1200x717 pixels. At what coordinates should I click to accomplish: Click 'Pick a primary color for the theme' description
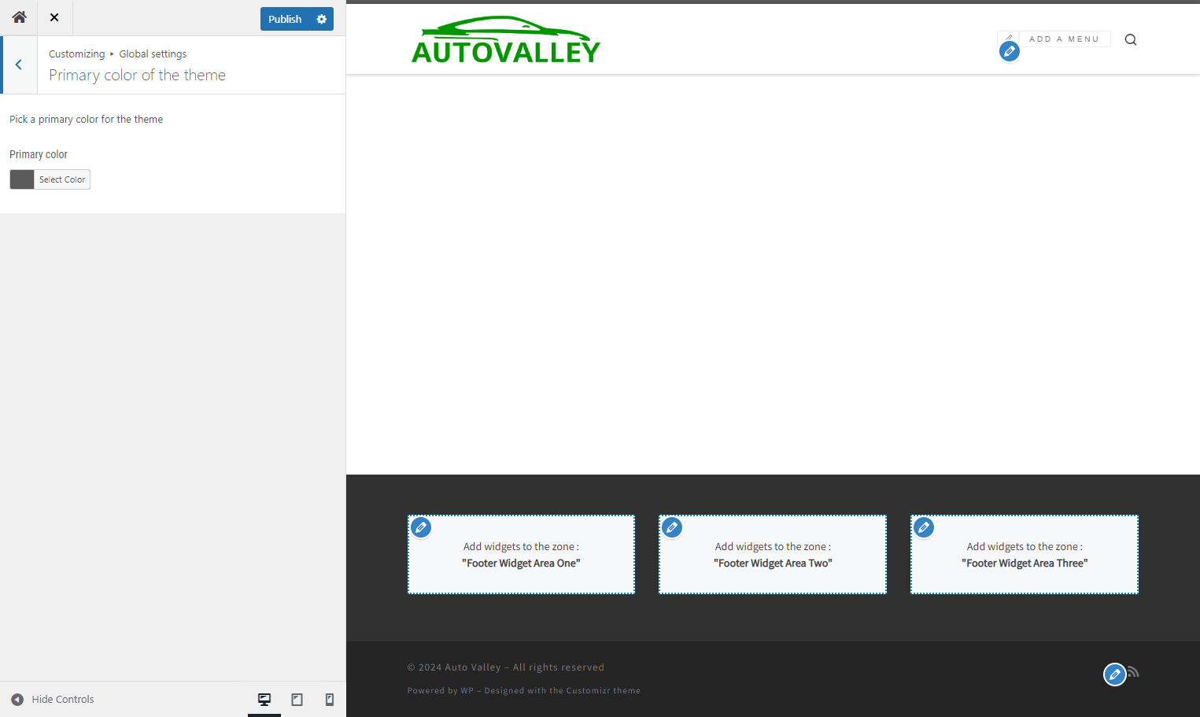click(x=87, y=120)
